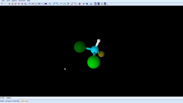Click the white hydrogen atom
Viewport: 183px width, 103px height.
click(99, 41)
